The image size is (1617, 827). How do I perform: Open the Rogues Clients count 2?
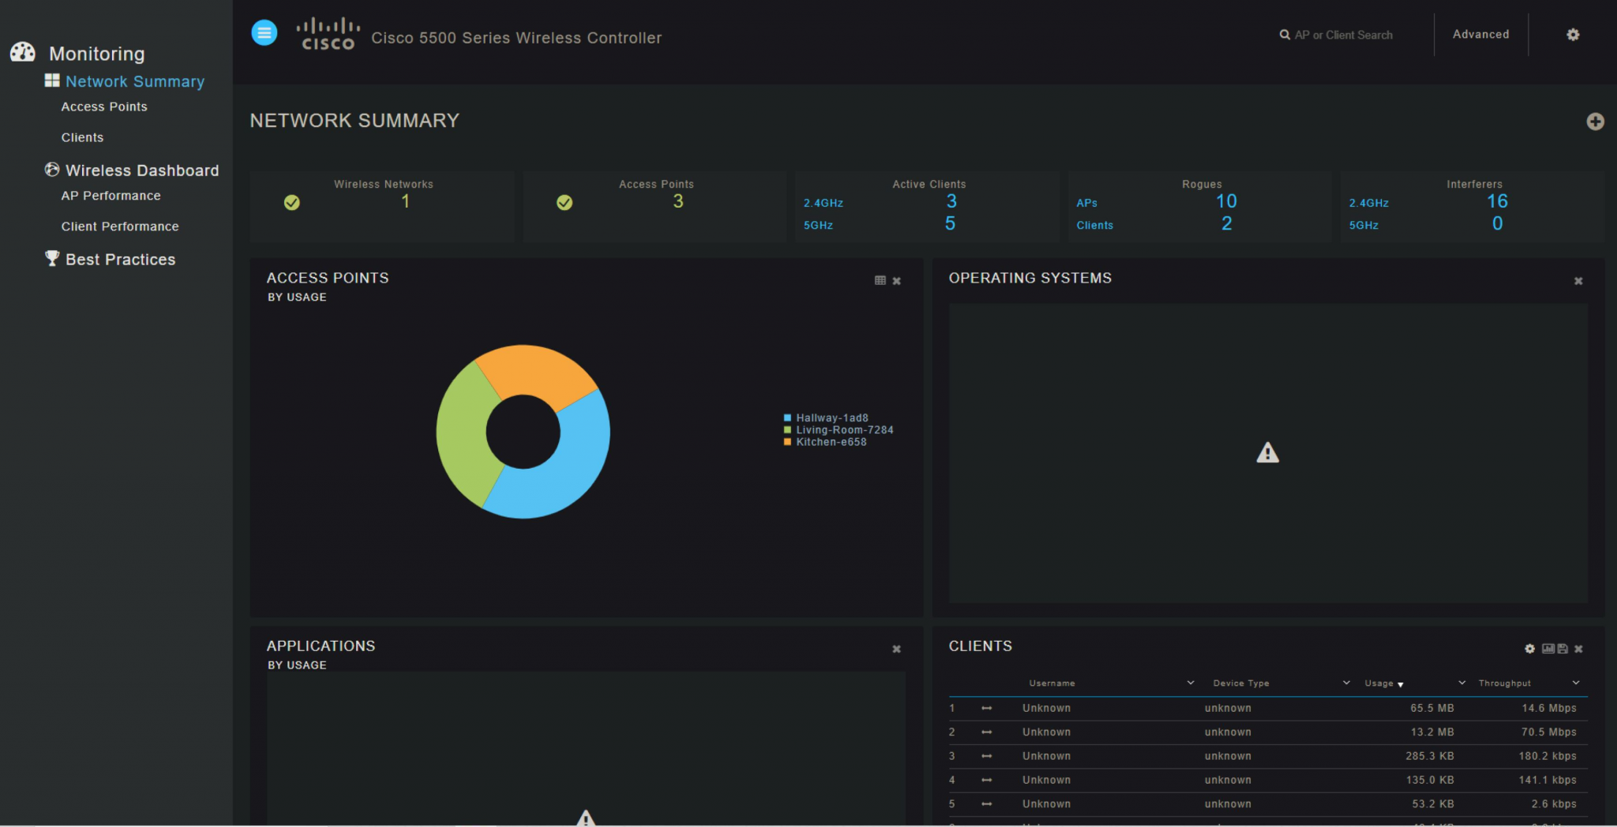pos(1226,223)
